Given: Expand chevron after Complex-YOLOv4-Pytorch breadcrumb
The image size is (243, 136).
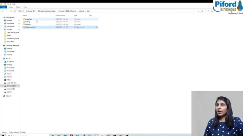Looking at the screenshot, I should click(x=78, y=11).
